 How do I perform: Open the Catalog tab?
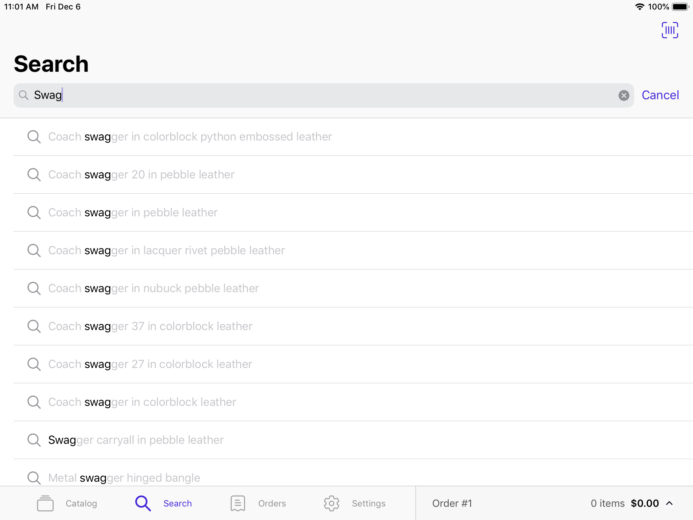(x=67, y=503)
